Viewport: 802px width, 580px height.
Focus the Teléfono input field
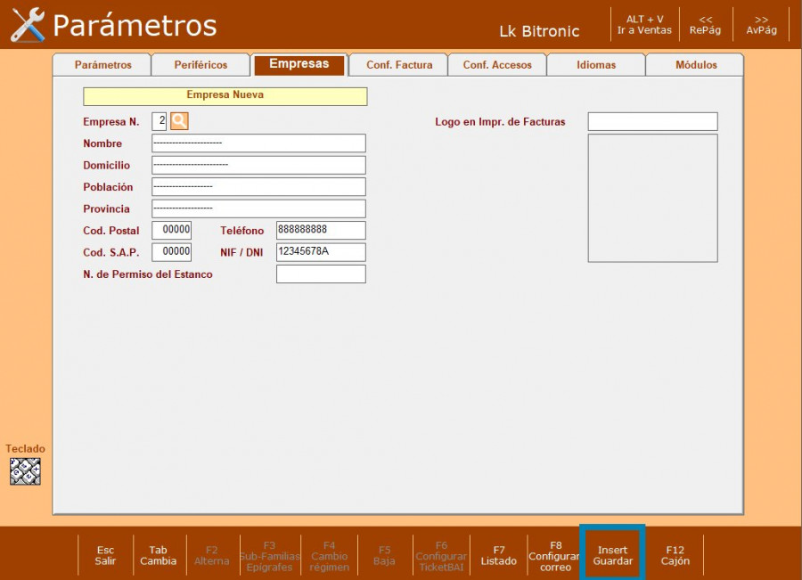point(321,231)
